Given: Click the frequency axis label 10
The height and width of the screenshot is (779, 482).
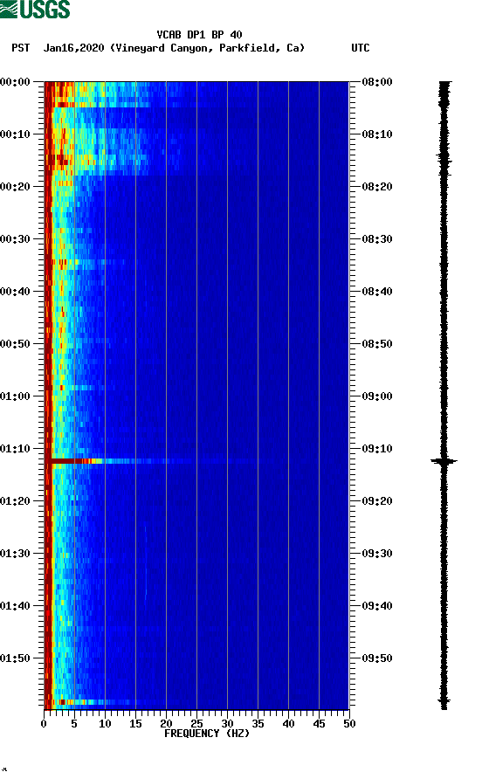Looking at the screenshot, I should coord(105,724).
